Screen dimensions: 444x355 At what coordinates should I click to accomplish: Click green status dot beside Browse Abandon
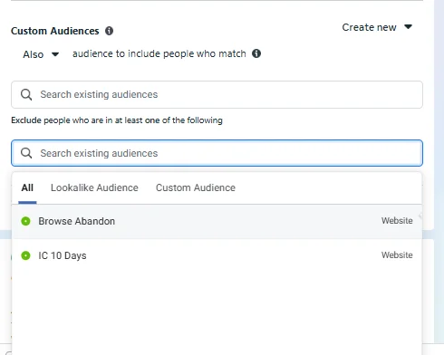pyautogui.click(x=25, y=221)
